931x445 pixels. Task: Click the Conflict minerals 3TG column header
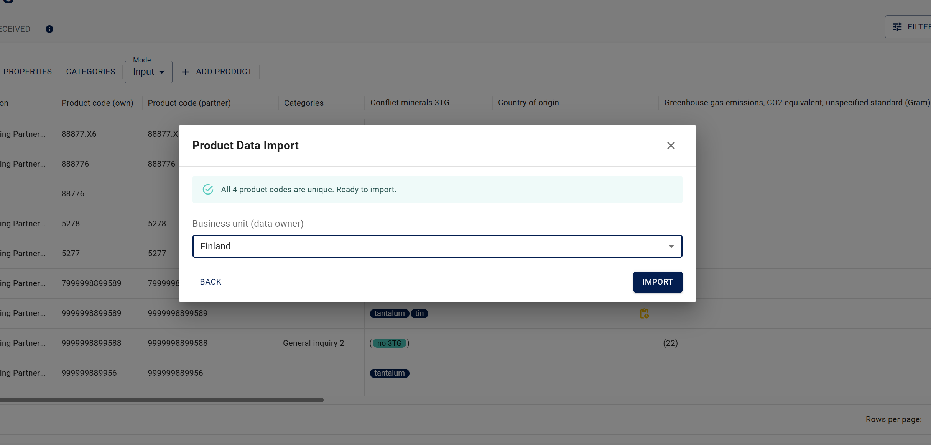(410, 103)
